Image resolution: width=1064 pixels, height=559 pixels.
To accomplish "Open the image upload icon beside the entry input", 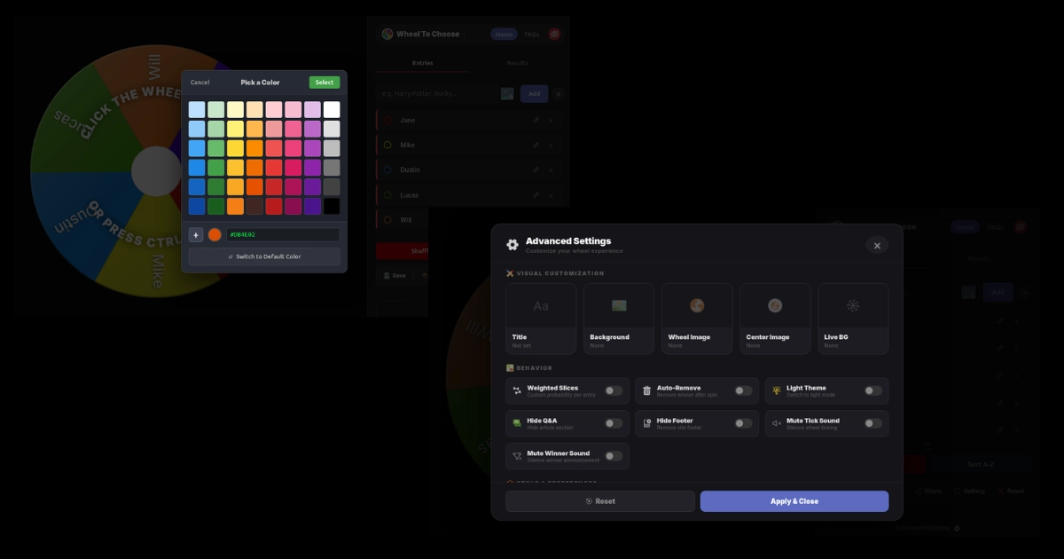I will [506, 93].
